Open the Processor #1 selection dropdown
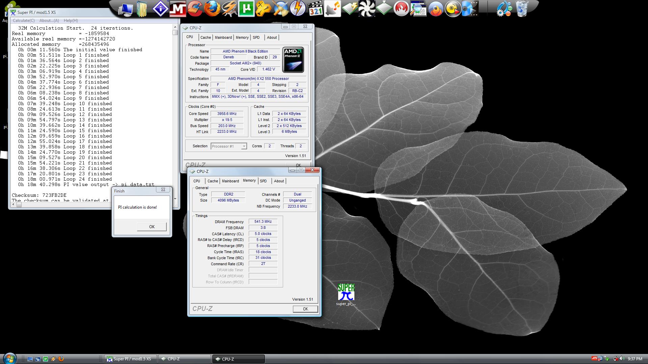 click(229, 146)
